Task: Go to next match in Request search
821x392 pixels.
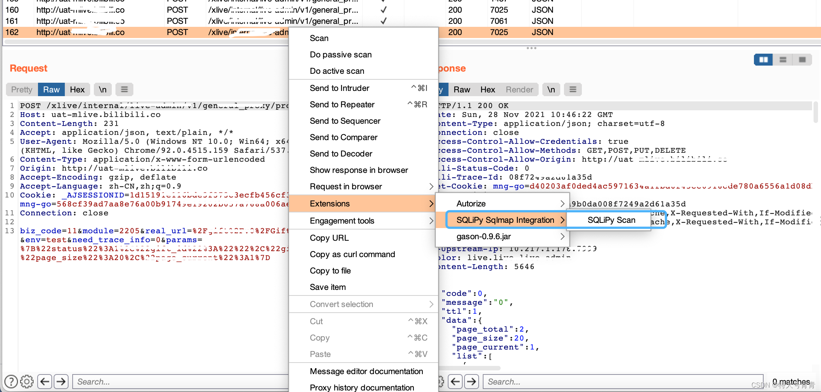Action: 61,382
